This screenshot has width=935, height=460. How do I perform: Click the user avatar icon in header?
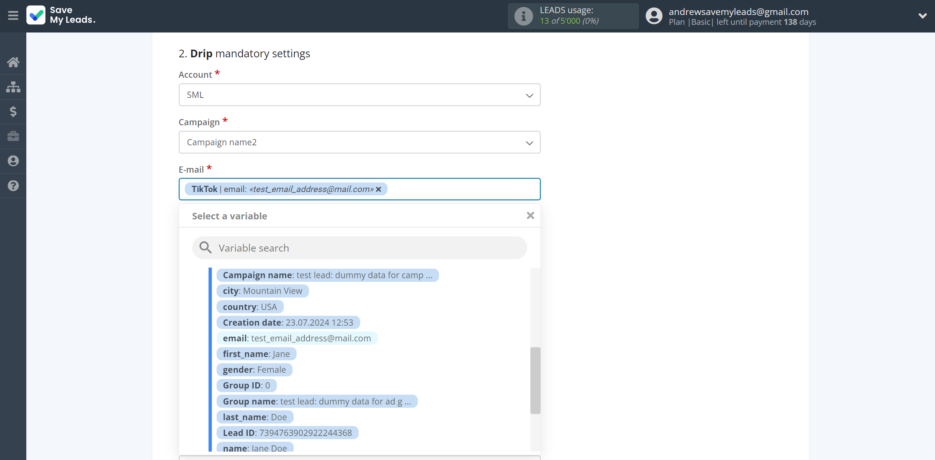coord(654,16)
